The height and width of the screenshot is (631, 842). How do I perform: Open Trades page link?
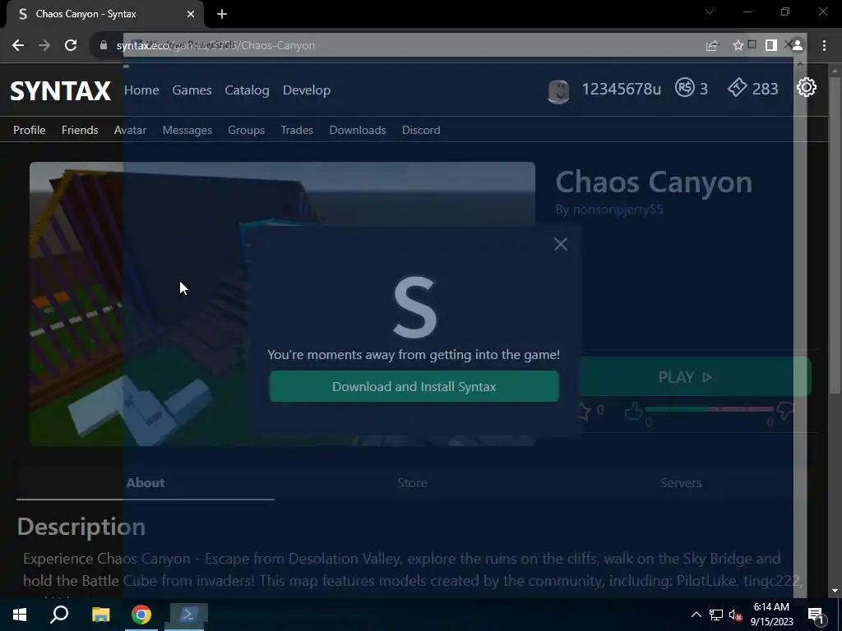(297, 130)
